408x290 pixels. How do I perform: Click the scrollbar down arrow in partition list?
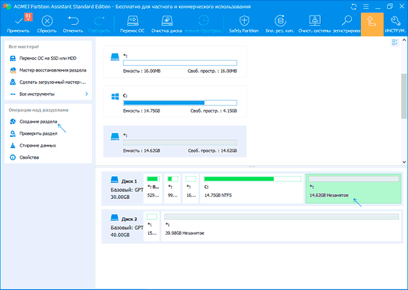[x=404, y=162]
